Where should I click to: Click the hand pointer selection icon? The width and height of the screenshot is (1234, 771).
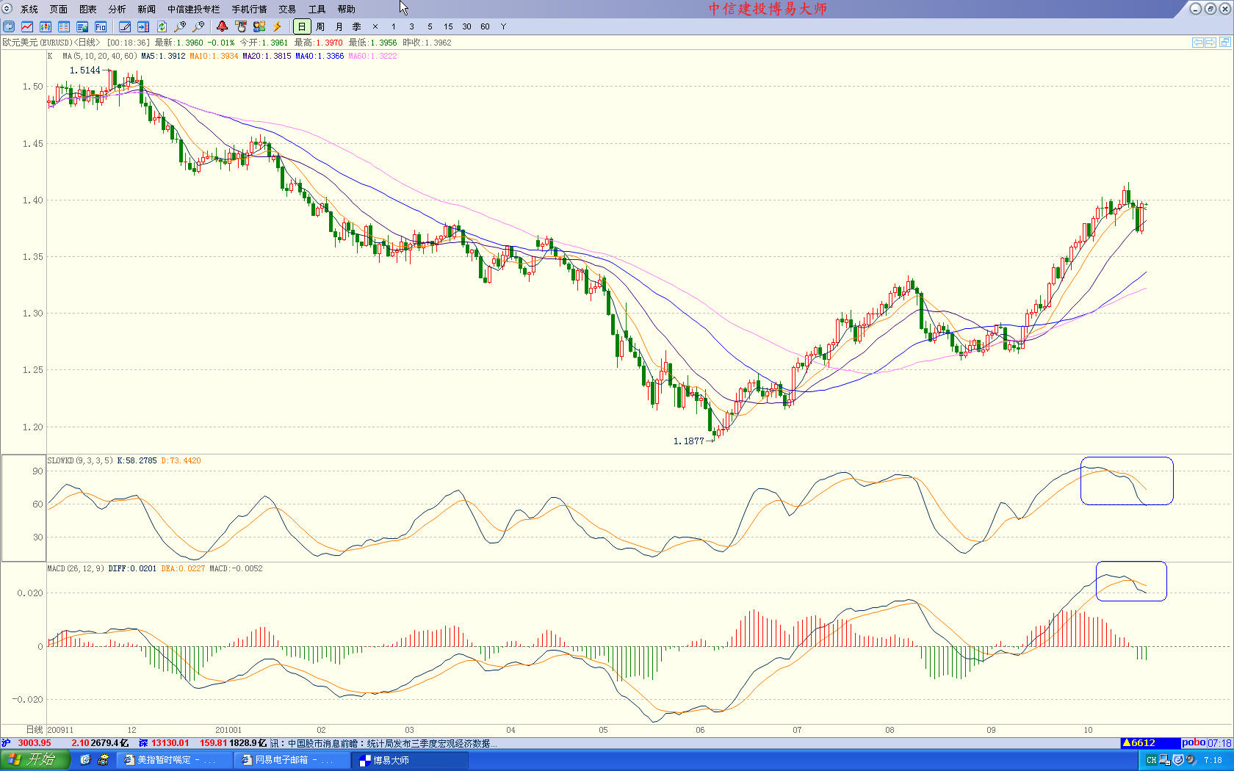click(x=240, y=26)
